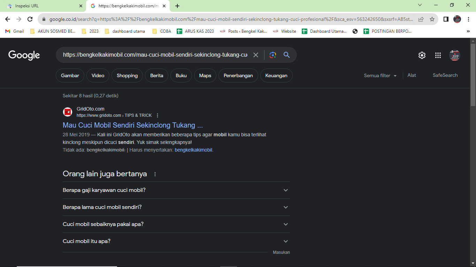Open the GridOto.com result's three-dot options
476x267 pixels.
pyautogui.click(x=158, y=115)
